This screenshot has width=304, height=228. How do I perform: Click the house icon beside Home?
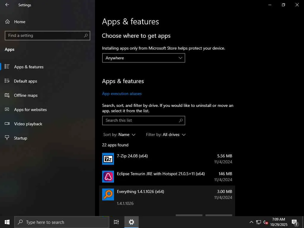7,22
